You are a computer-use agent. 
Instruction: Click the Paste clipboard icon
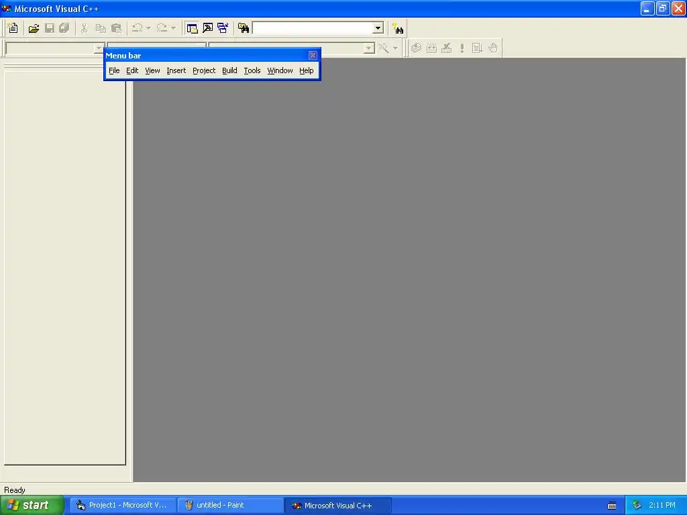click(x=116, y=28)
